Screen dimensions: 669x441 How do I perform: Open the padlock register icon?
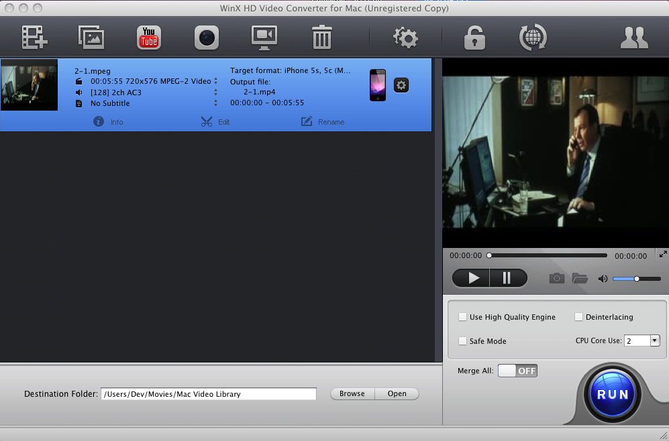pos(474,38)
